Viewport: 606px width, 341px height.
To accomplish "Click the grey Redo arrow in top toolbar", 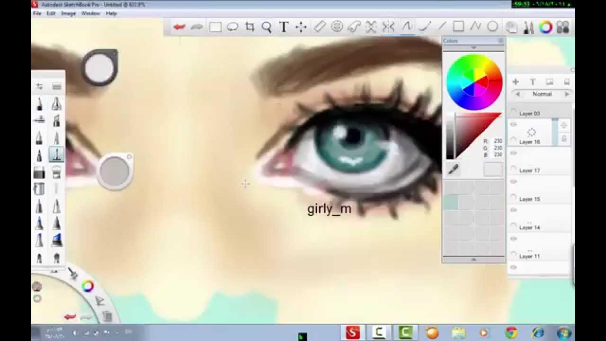I will point(197,27).
